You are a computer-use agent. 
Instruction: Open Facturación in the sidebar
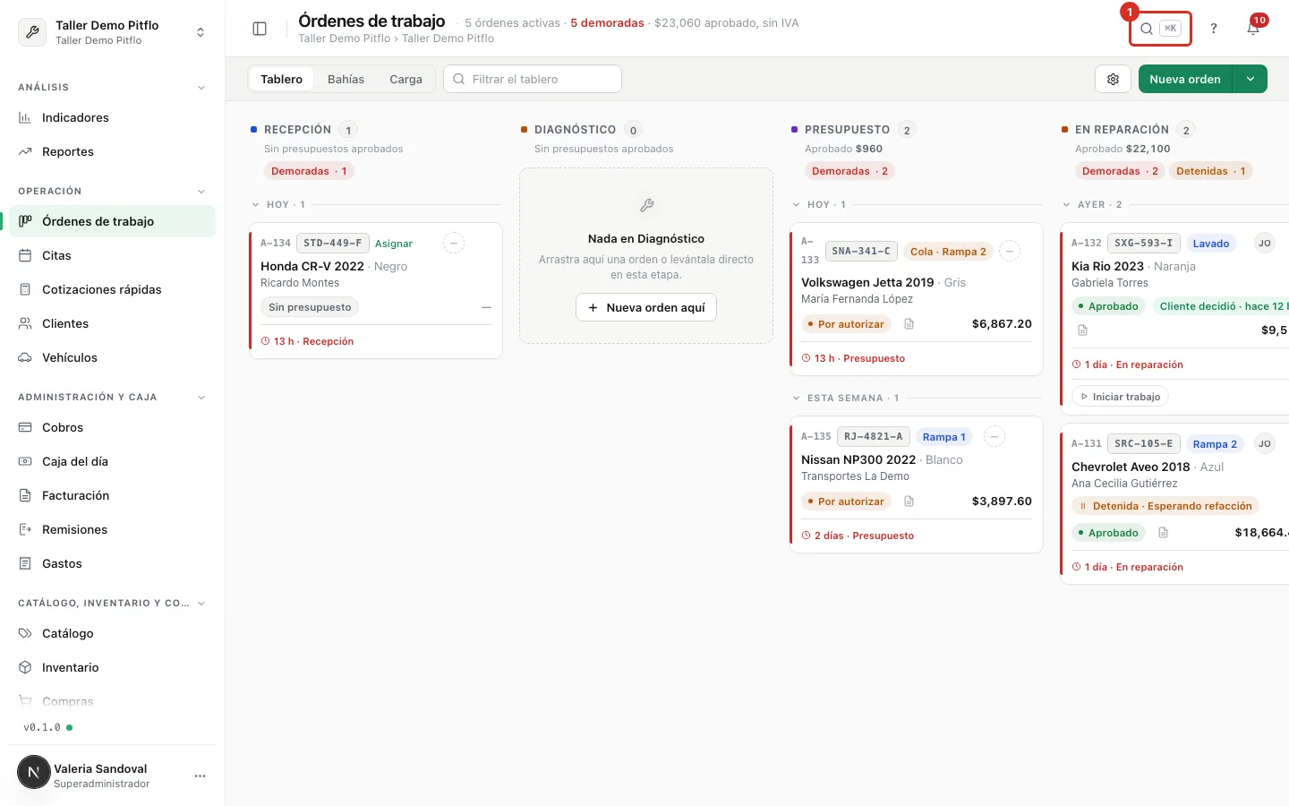pyautogui.click(x=113, y=495)
